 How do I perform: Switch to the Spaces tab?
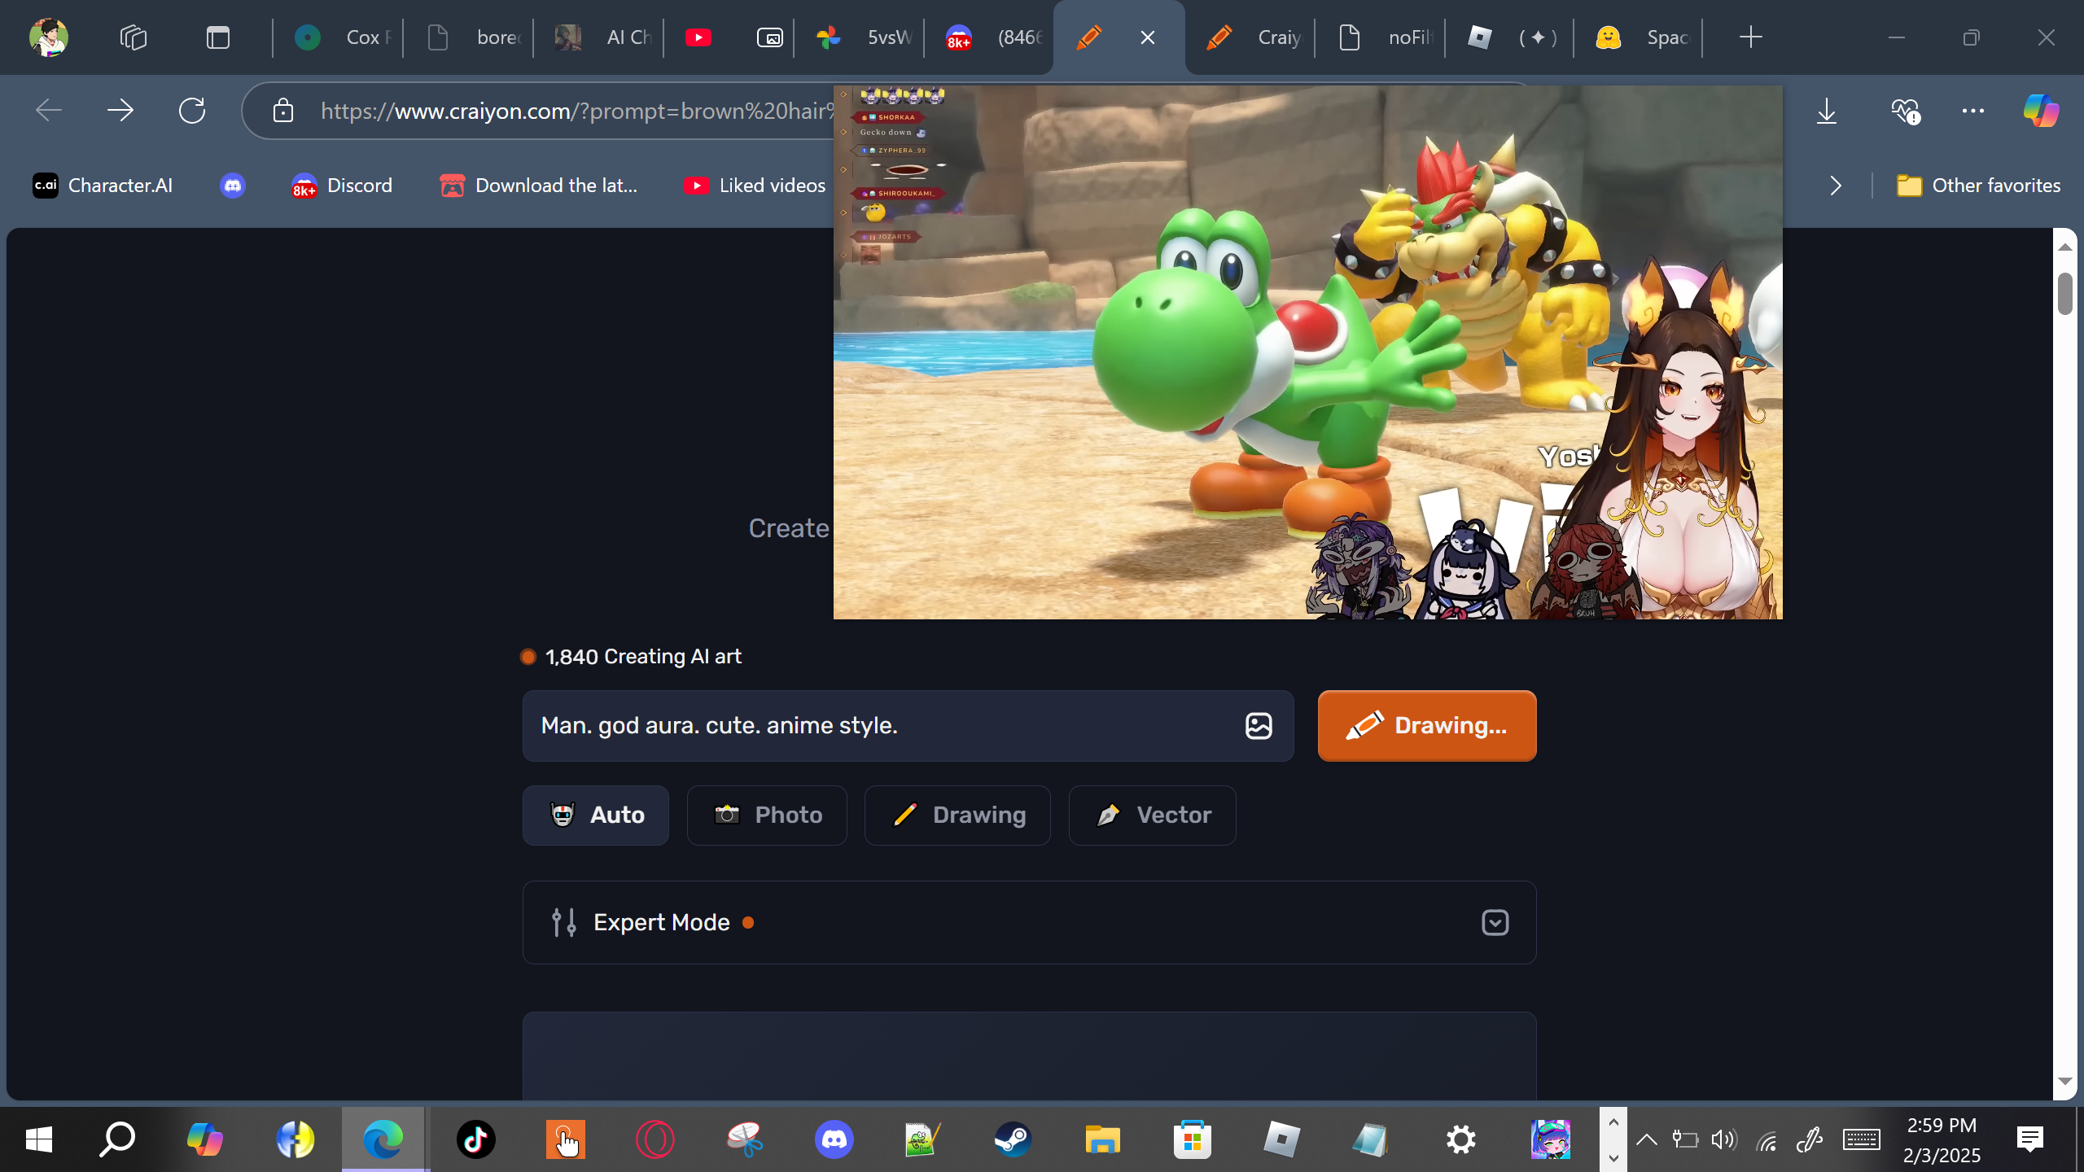pyautogui.click(x=1638, y=37)
